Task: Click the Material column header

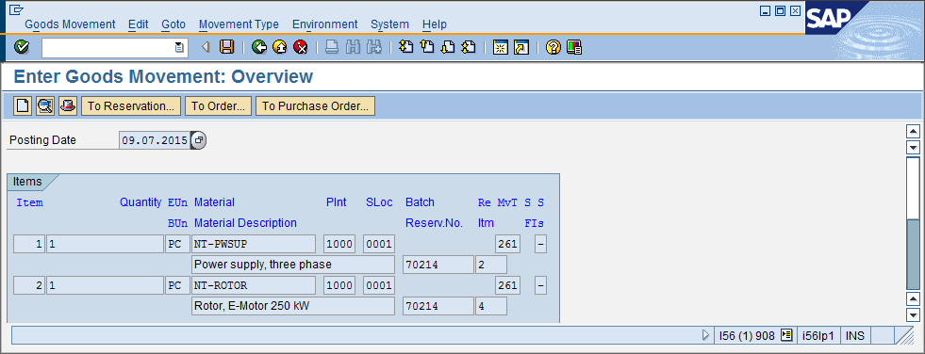Action: tap(214, 202)
